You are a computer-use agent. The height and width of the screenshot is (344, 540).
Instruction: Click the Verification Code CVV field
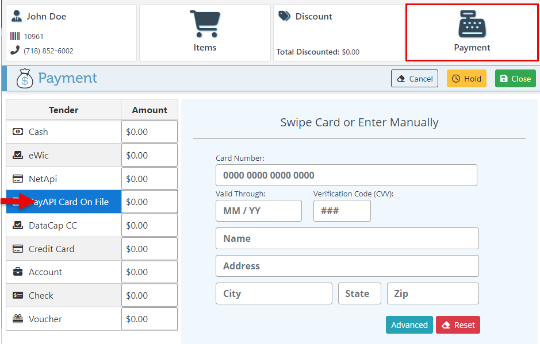click(342, 211)
